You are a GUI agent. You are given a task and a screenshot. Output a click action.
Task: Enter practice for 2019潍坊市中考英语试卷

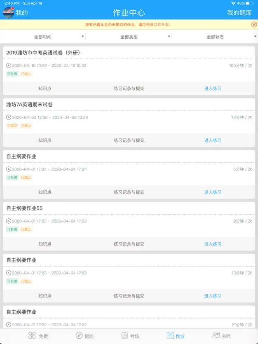tap(213, 89)
